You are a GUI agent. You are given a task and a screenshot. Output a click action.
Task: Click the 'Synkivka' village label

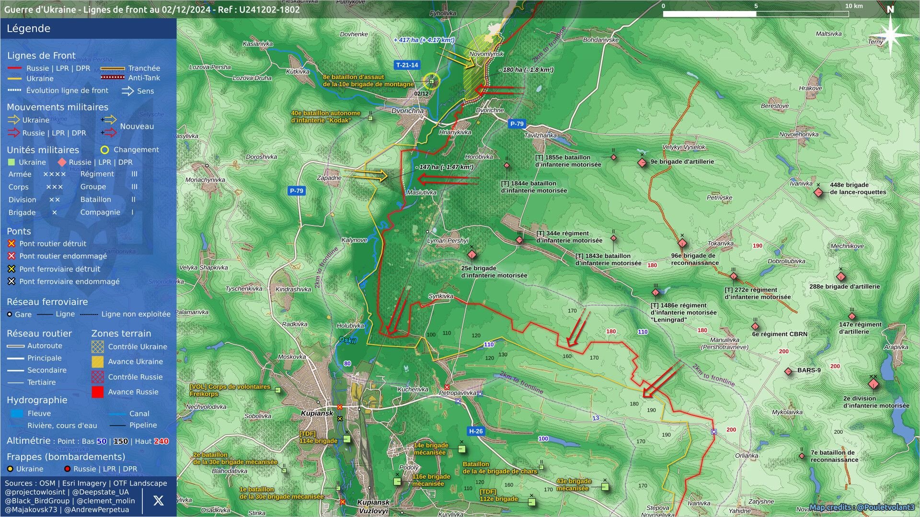click(x=441, y=296)
